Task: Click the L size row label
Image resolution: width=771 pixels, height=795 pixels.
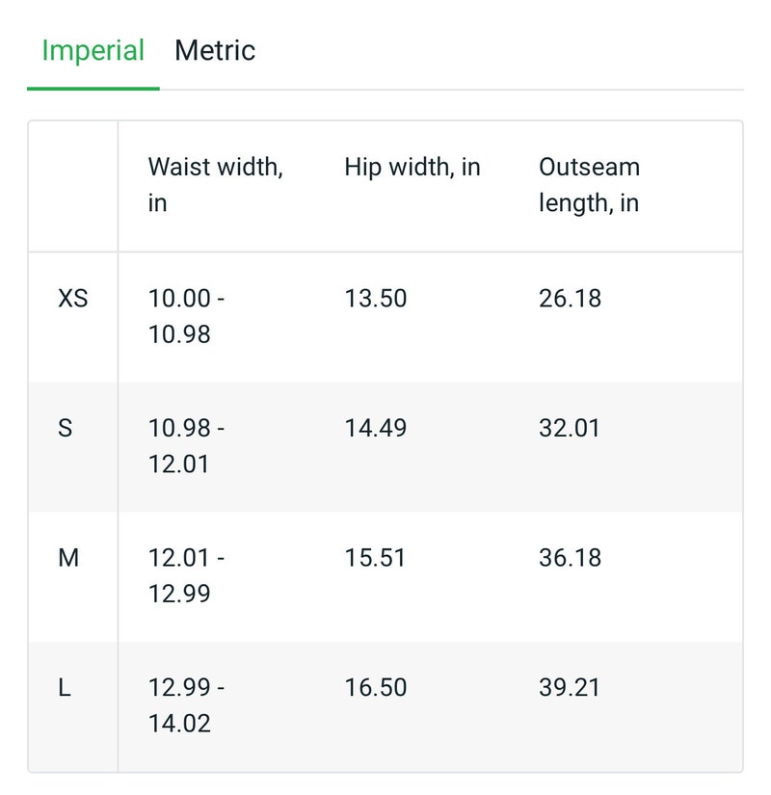Action: click(x=65, y=687)
